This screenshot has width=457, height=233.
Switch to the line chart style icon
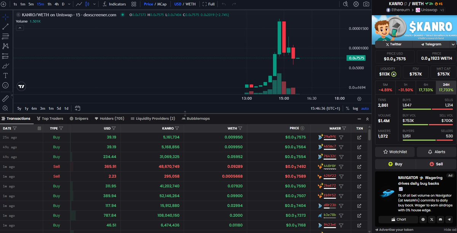[x=79, y=4]
